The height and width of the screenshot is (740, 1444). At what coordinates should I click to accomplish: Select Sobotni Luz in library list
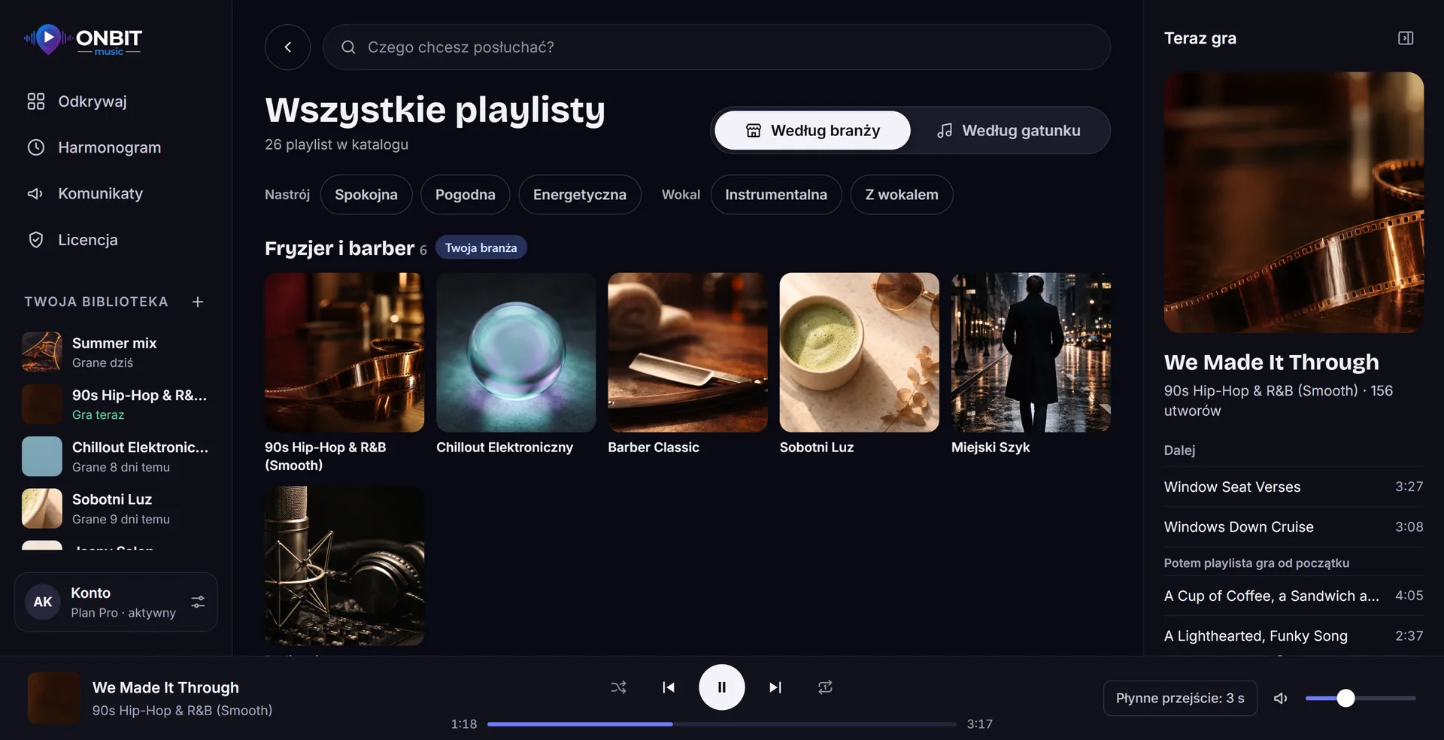(116, 508)
